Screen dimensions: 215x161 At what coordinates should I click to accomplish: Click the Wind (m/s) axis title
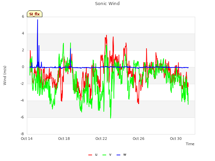pyautogui.click(x=5, y=75)
